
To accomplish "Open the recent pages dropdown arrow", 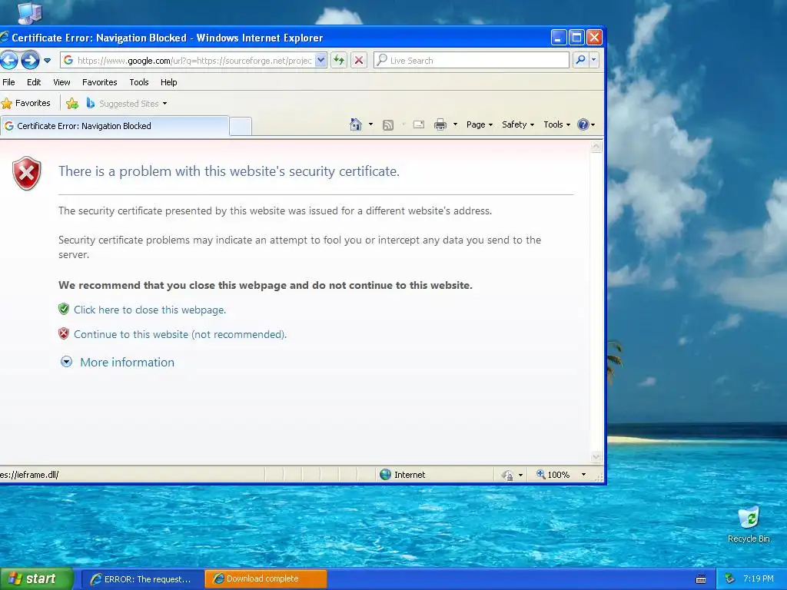I will [47, 61].
